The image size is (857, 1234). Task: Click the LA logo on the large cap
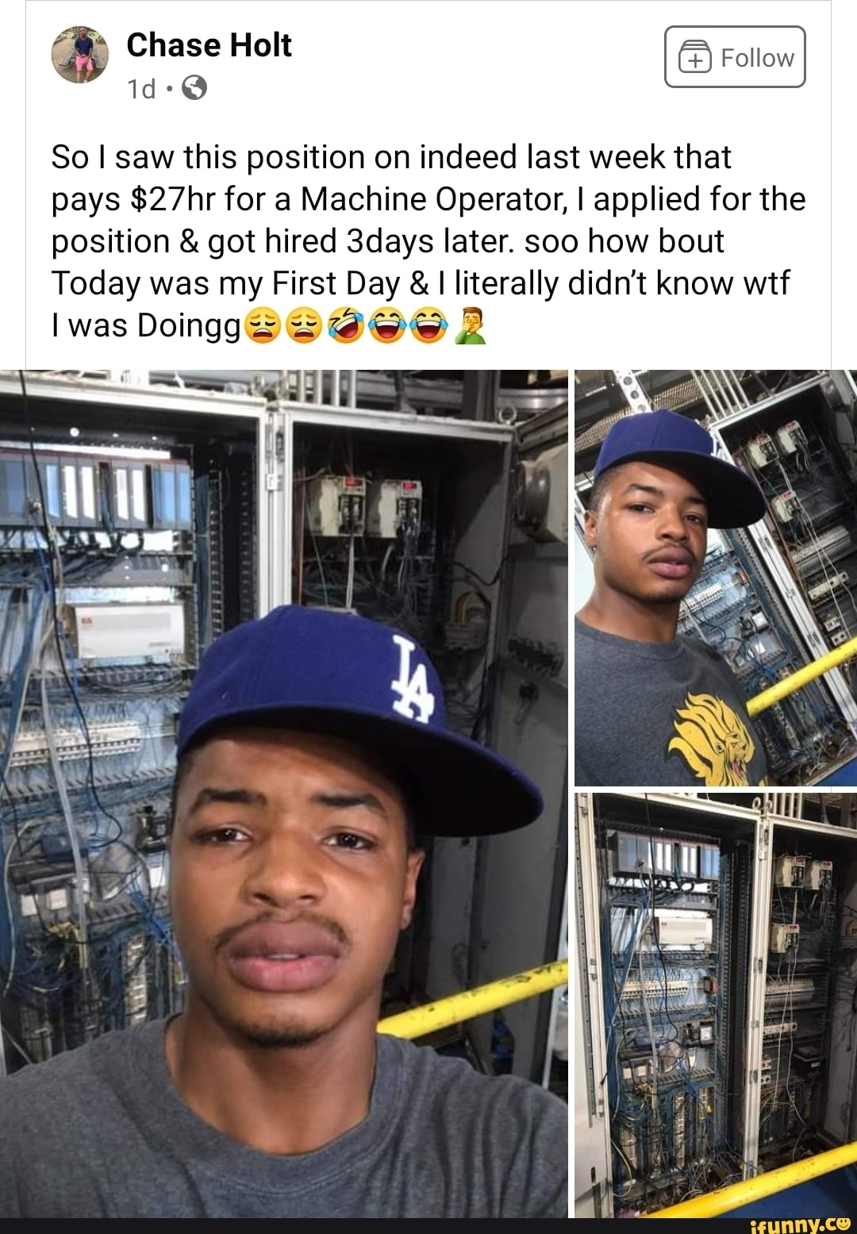tap(413, 679)
